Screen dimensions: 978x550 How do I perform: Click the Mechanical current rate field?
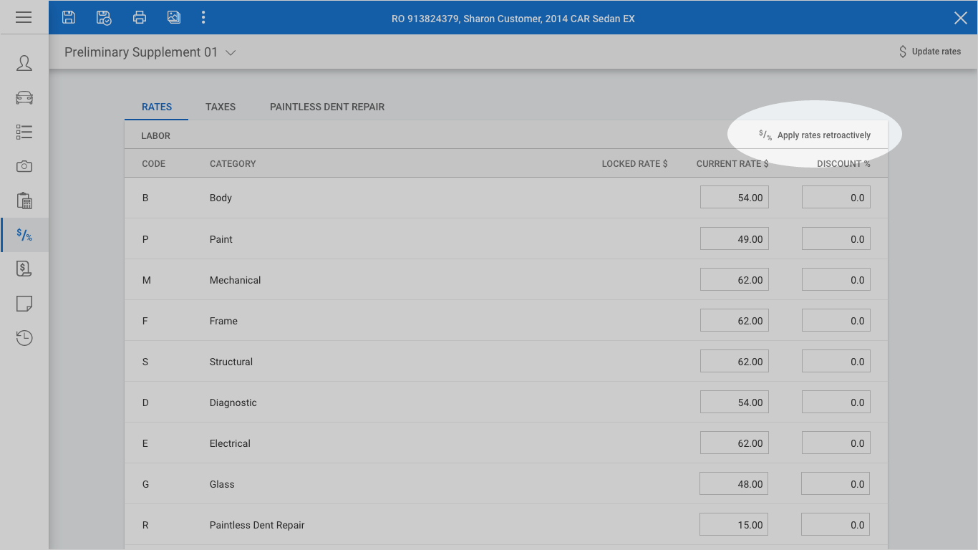pos(735,279)
